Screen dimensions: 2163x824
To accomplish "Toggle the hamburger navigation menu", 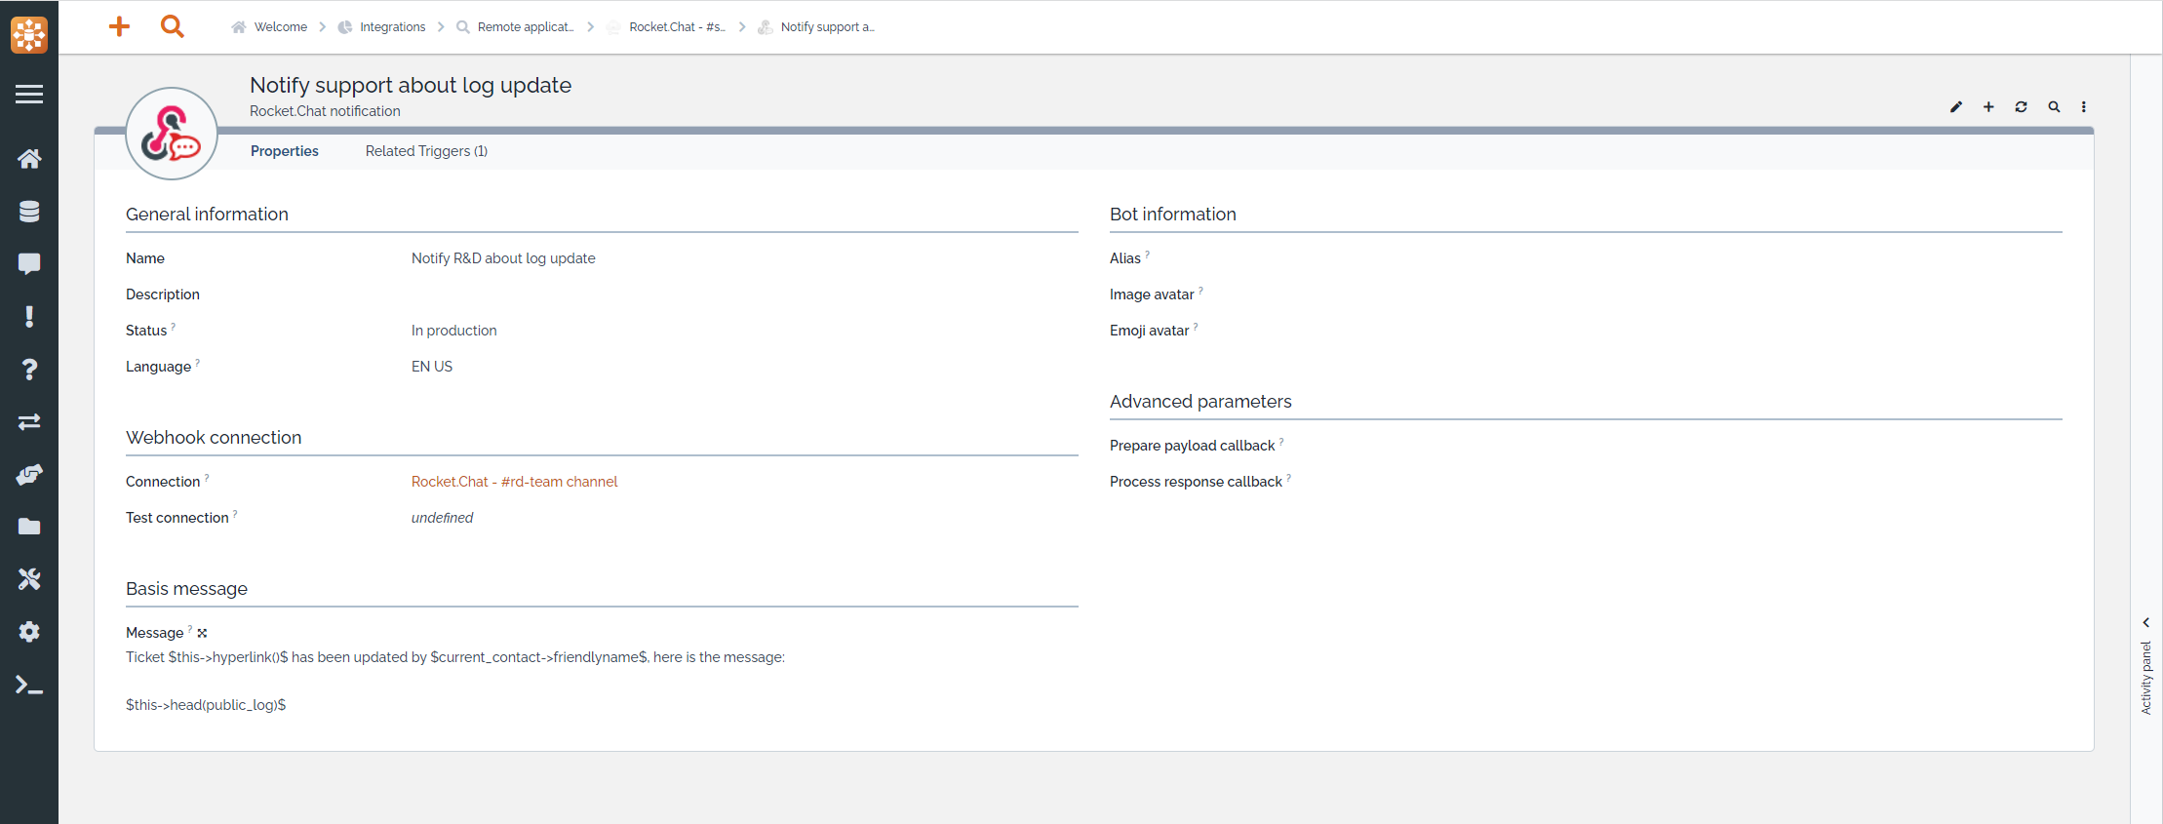I will [29, 95].
